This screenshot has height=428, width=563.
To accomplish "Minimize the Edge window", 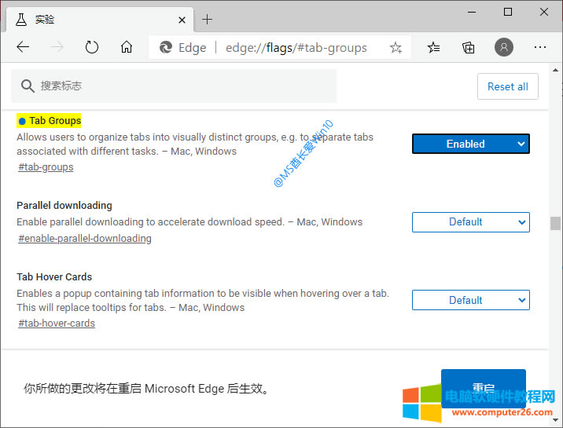I will pos(472,13).
